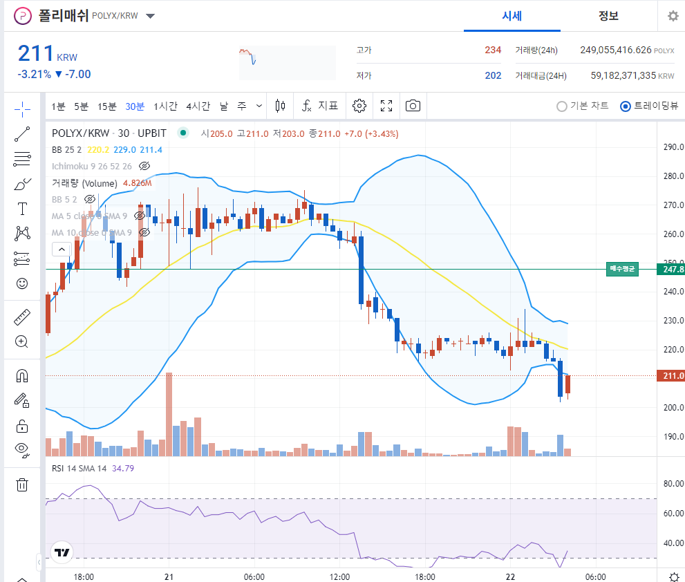Open the candlestick chart type selector
Screen dimensions: 685x582
click(281, 106)
